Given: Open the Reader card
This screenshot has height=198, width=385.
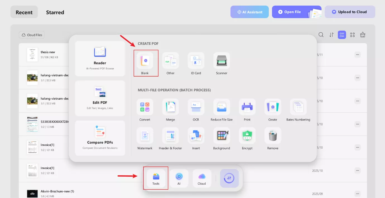Looking at the screenshot, I should 100,59.
